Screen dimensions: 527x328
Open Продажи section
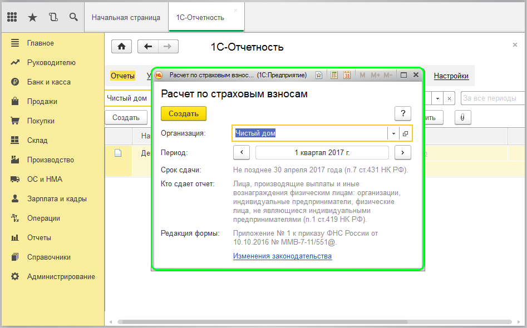[x=42, y=101]
